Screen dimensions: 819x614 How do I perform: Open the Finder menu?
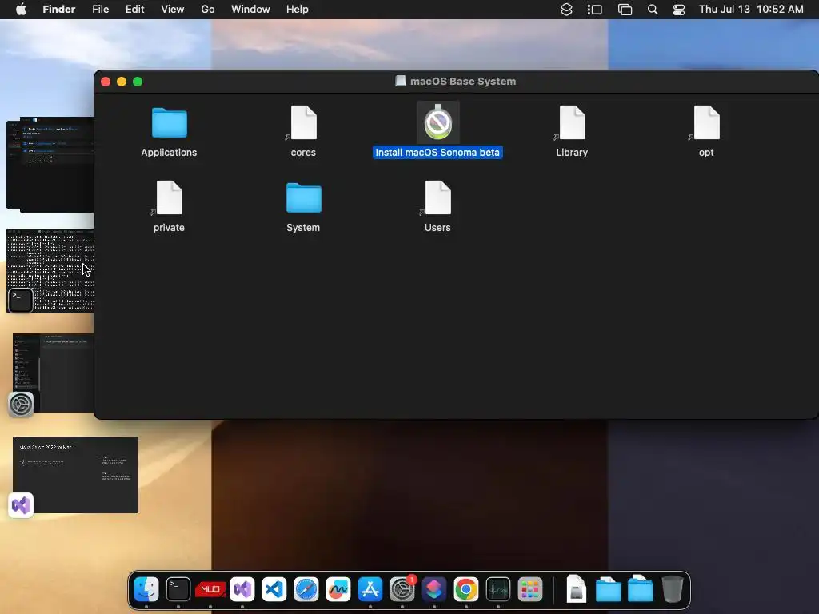coord(58,10)
